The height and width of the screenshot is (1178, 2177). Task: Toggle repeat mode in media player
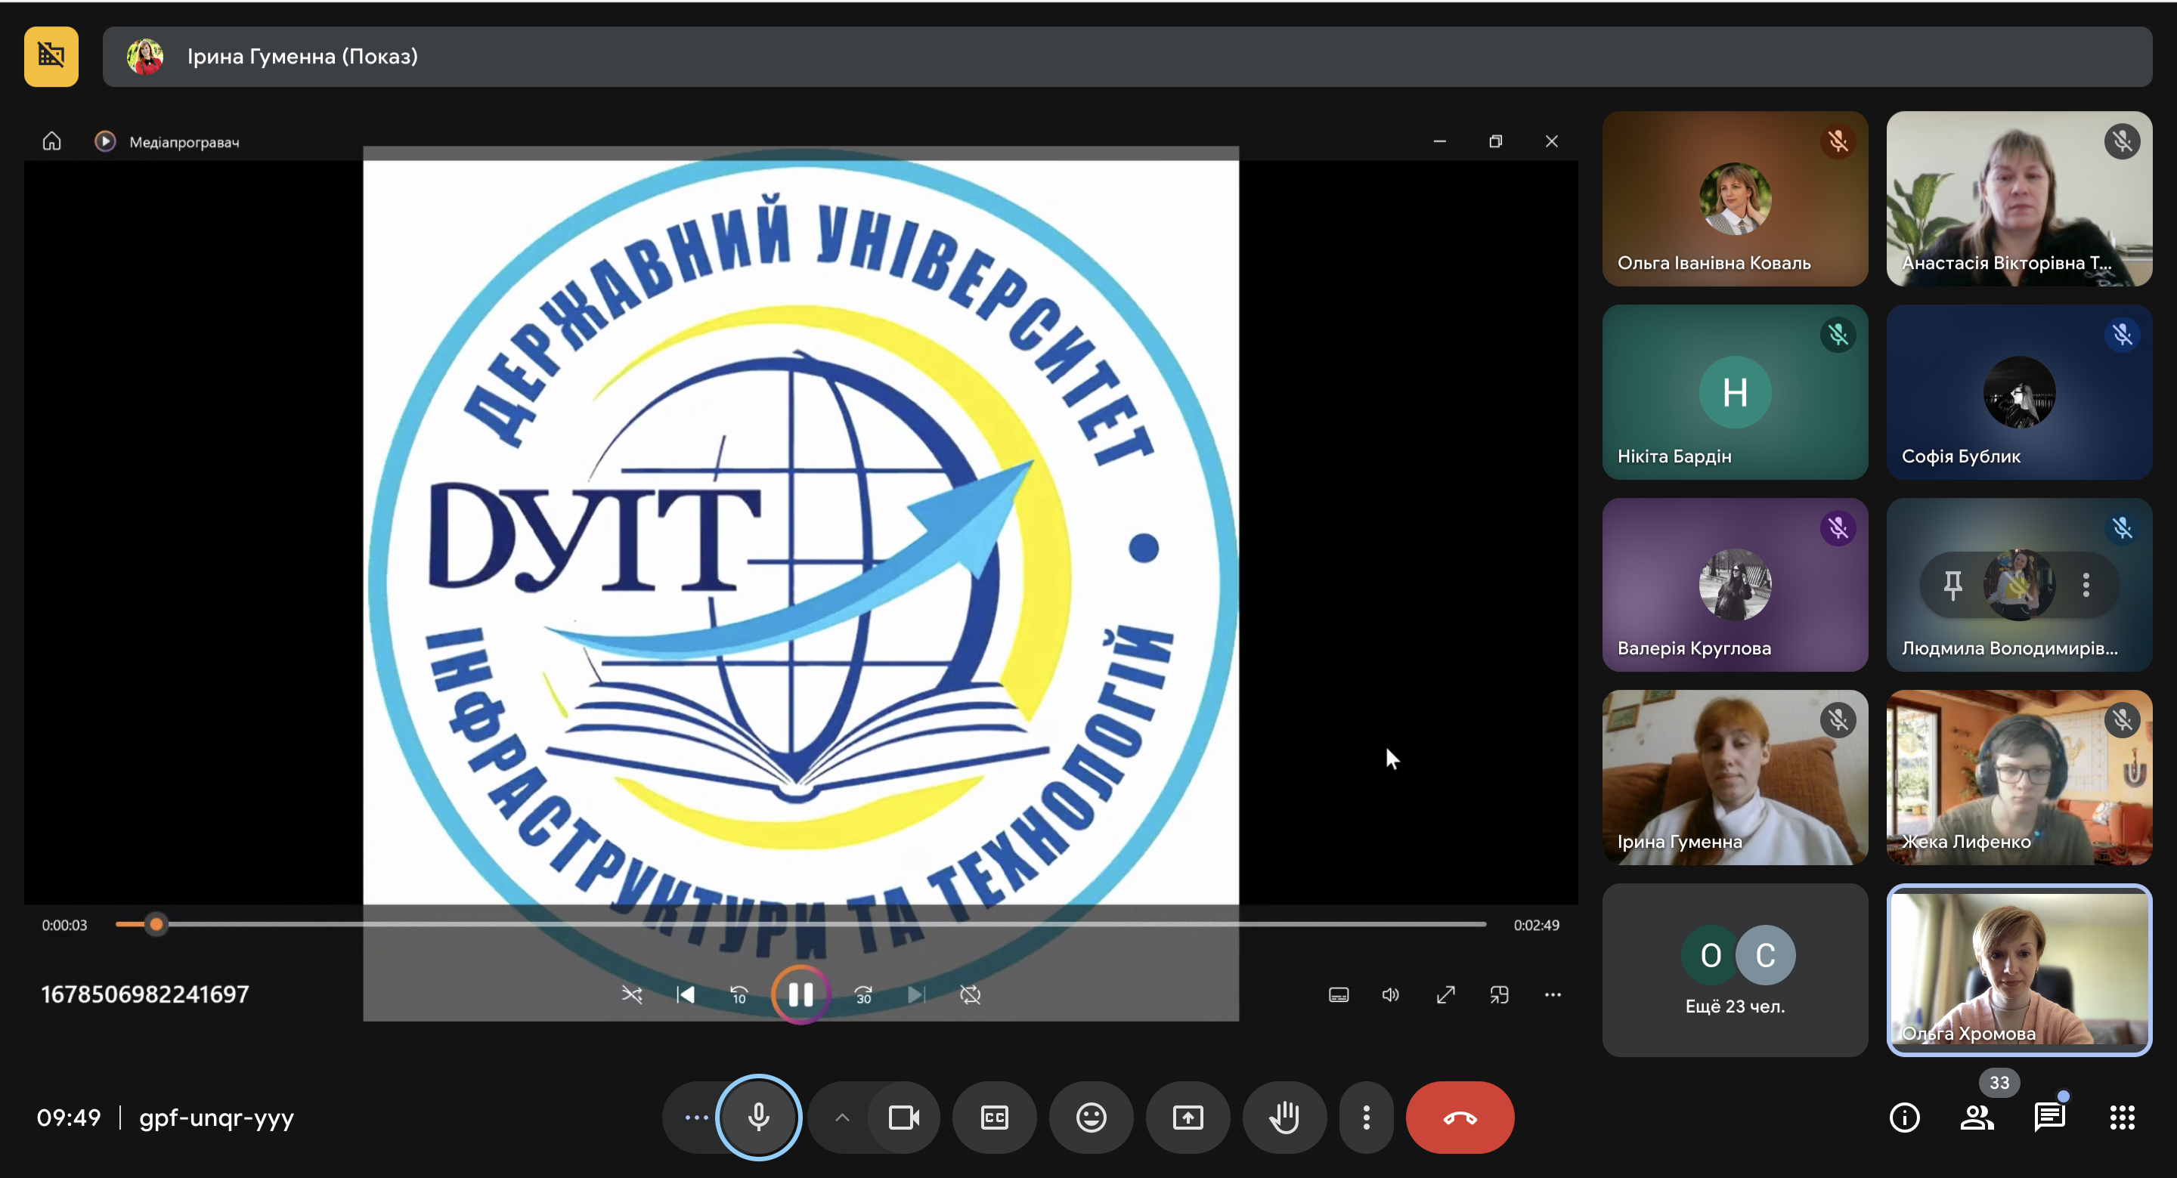pyautogui.click(x=970, y=994)
